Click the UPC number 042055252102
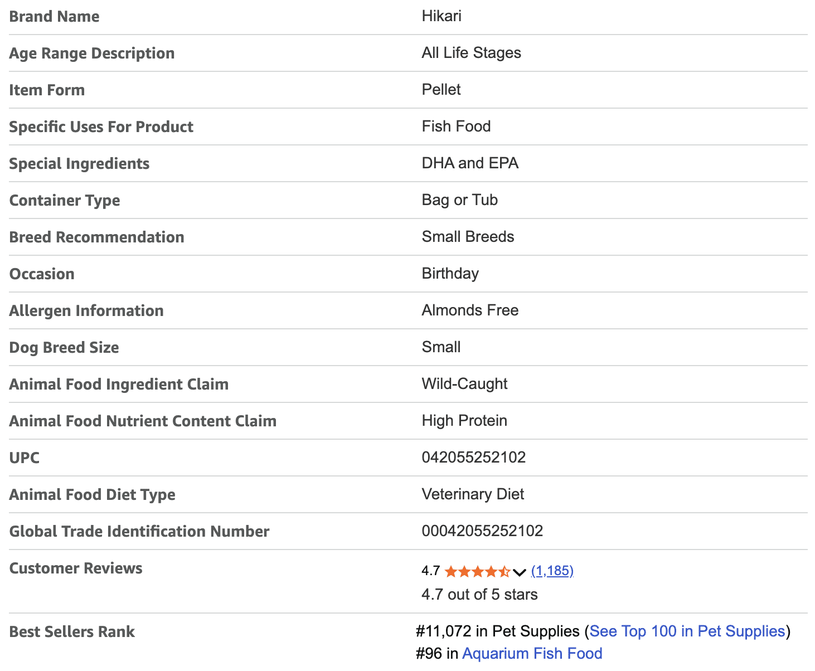Image resolution: width=815 pixels, height=671 pixels. (x=473, y=458)
